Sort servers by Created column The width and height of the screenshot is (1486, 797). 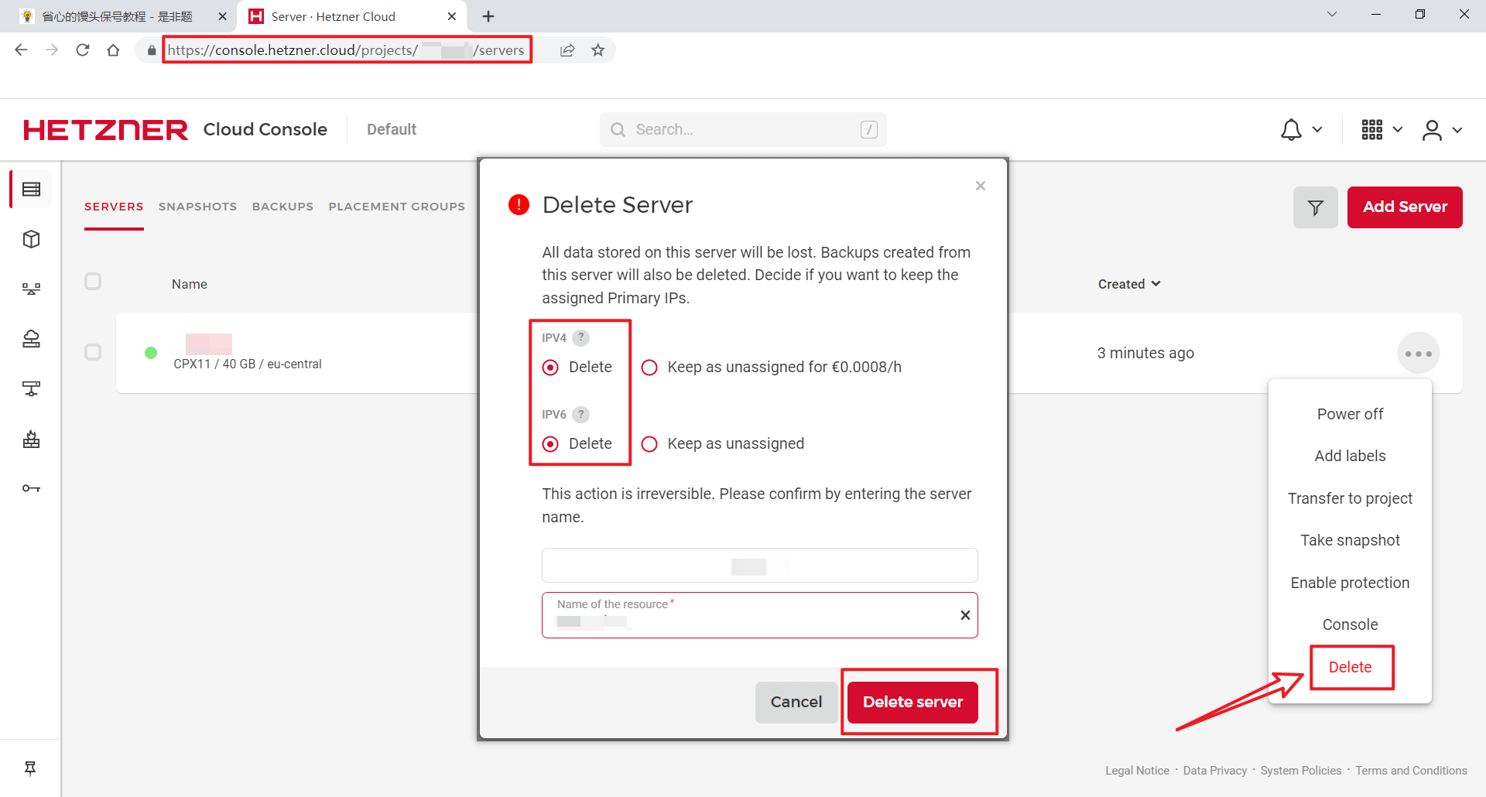click(1129, 284)
